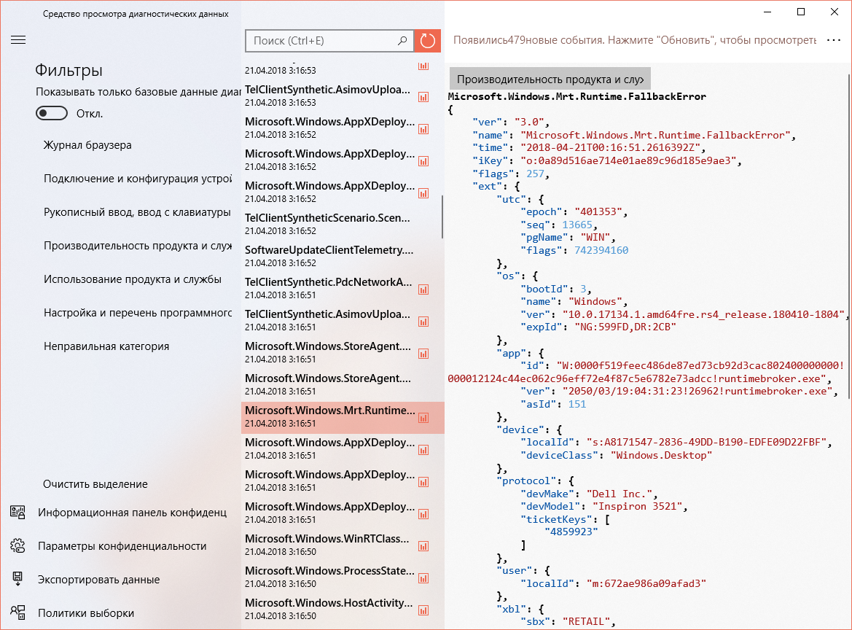852x630 pixels.
Task: Click the Microsoft.Windows.Mrt.Runtime.FallbackError heading
Action: pyautogui.click(x=577, y=96)
